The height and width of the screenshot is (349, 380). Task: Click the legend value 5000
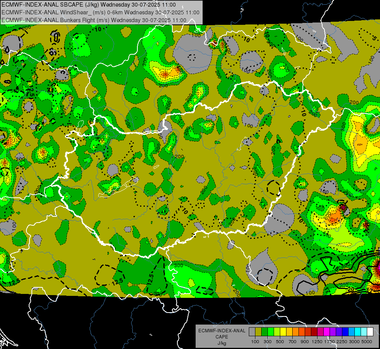(367, 342)
